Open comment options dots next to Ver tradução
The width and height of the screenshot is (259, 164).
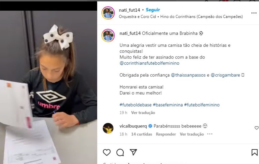210,134
